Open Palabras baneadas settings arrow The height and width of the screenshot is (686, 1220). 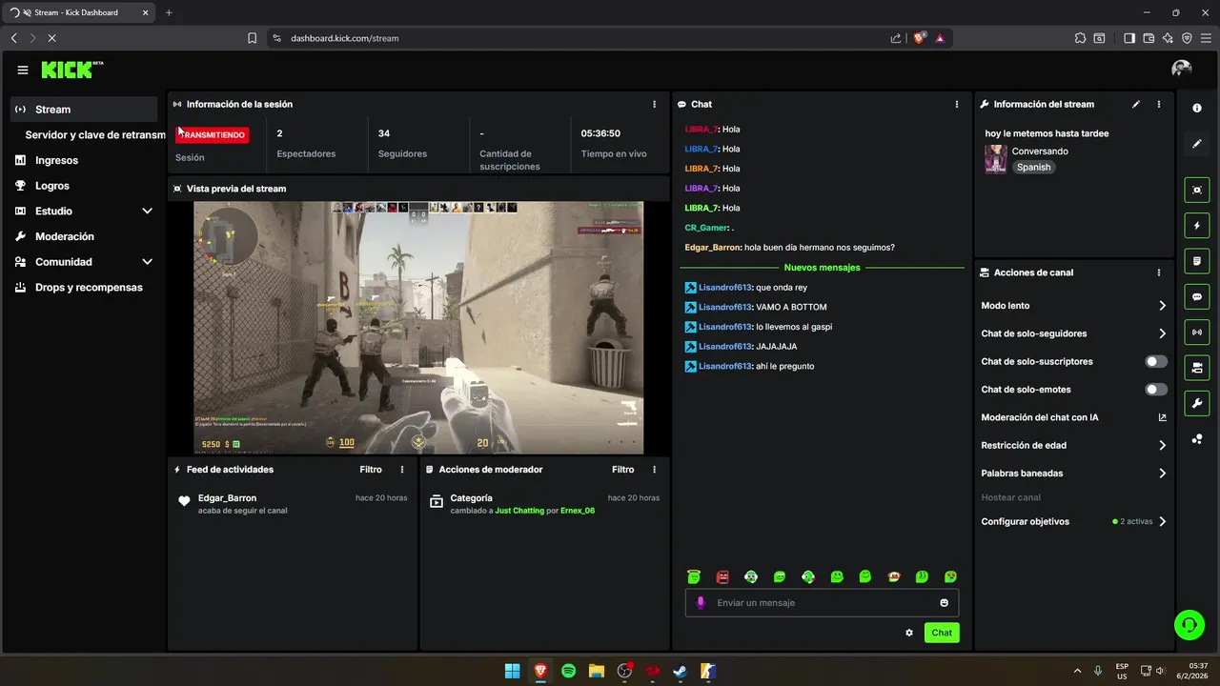coord(1162,474)
